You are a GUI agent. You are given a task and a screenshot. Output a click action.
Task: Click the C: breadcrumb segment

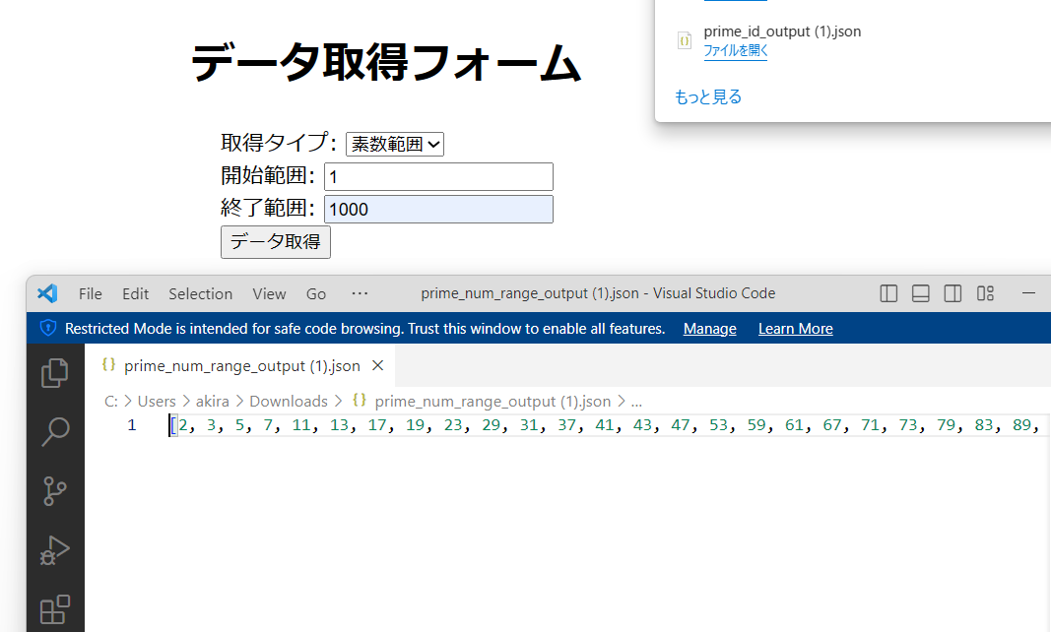(x=111, y=402)
